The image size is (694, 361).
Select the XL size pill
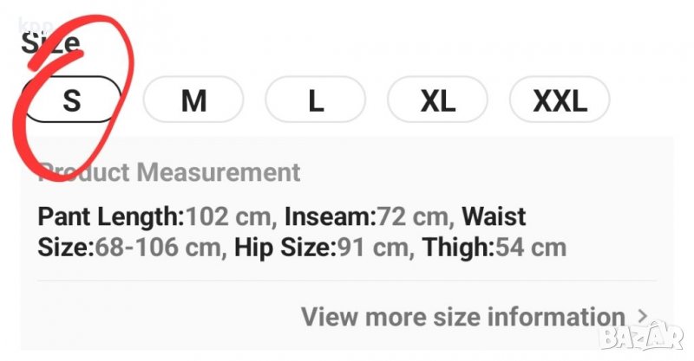click(437, 101)
